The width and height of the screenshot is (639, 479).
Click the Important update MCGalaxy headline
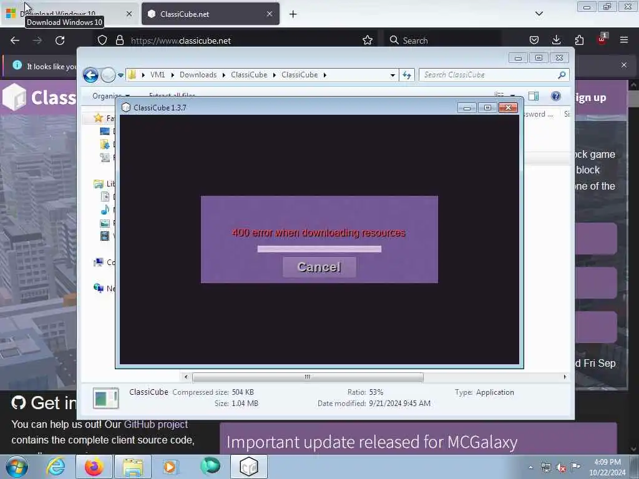(372, 442)
